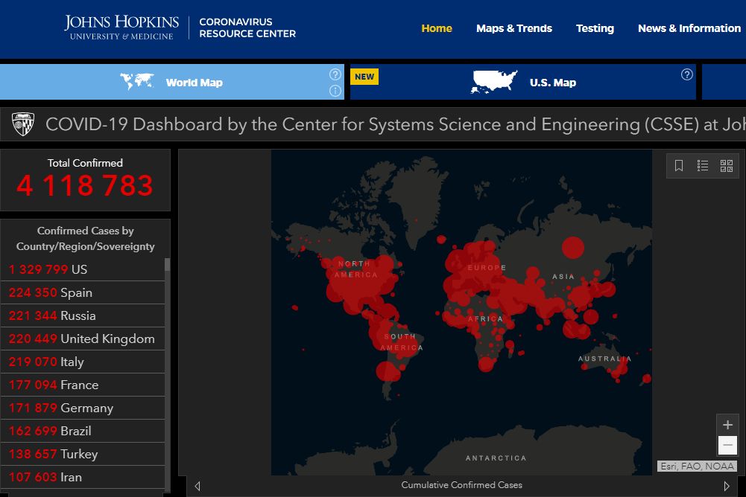Open the Testing menu item
746x497 pixels.
pos(595,28)
